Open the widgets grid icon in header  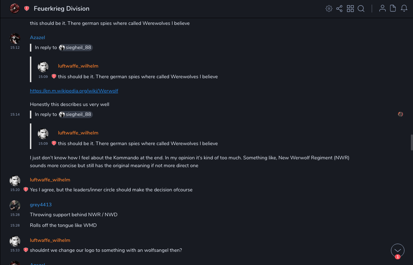350,9
